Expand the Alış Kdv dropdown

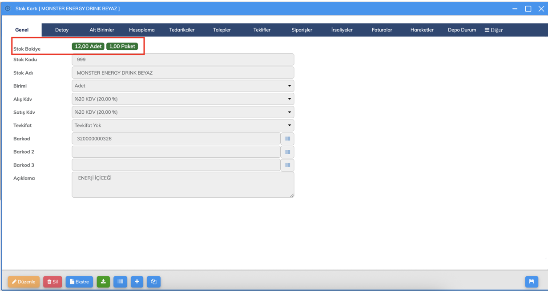click(x=183, y=99)
